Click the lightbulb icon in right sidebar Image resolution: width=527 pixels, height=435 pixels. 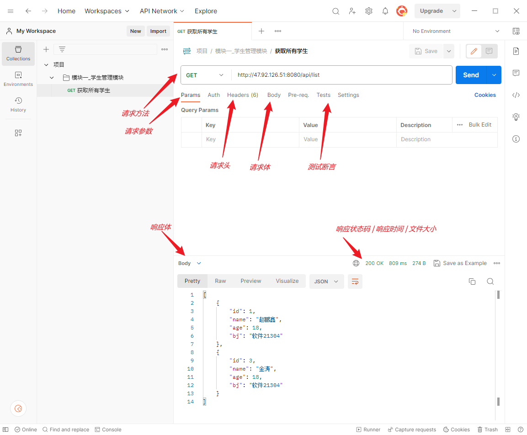pyautogui.click(x=516, y=117)
